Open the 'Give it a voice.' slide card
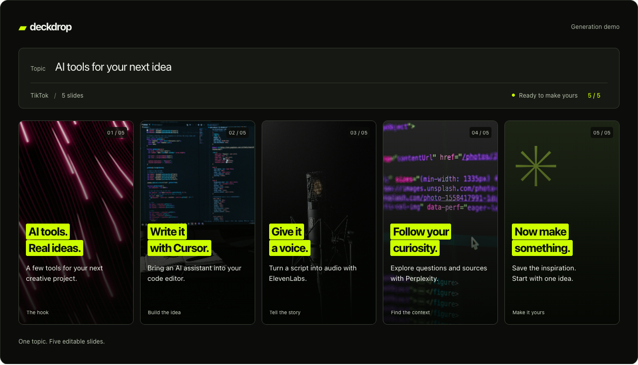This screenshot has height=365, width=638. pyautogui.click(x=319, y=223)
